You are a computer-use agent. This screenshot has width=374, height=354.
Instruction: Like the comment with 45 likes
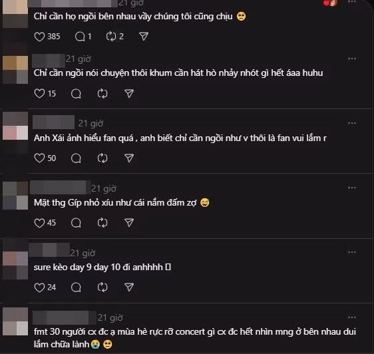[x=39, y=223]
